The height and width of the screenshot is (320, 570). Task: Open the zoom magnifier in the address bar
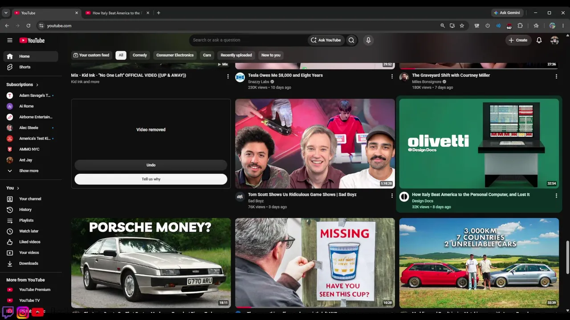[x=442, y=26]
